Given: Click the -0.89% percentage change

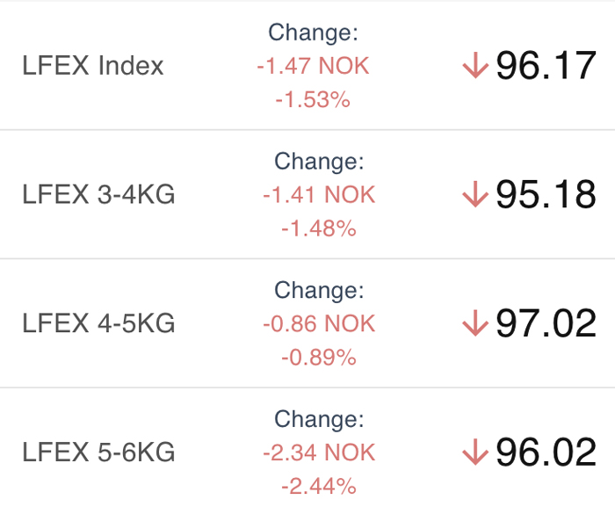Looking at the screenshot, I should (x=319, y=358).
